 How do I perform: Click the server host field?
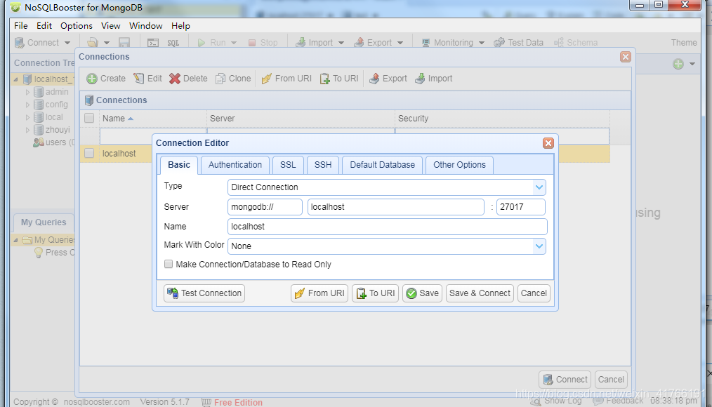pos(395,207)
